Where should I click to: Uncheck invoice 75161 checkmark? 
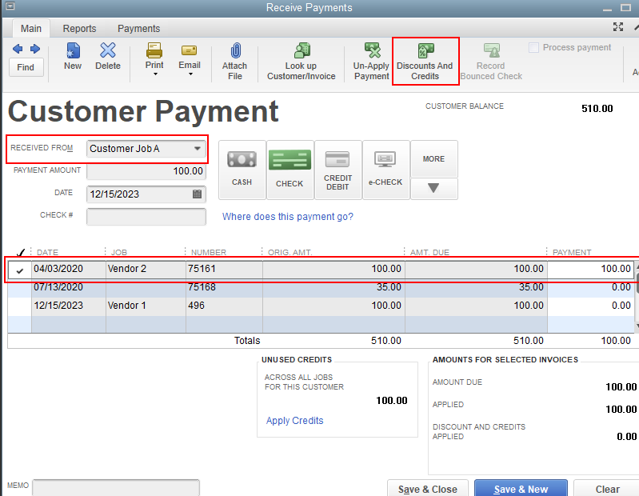(x=19, y=270)
